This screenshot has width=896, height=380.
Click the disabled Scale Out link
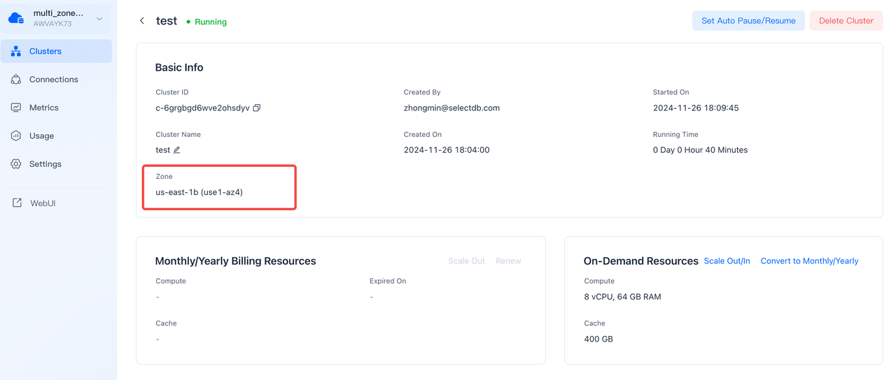466,261
